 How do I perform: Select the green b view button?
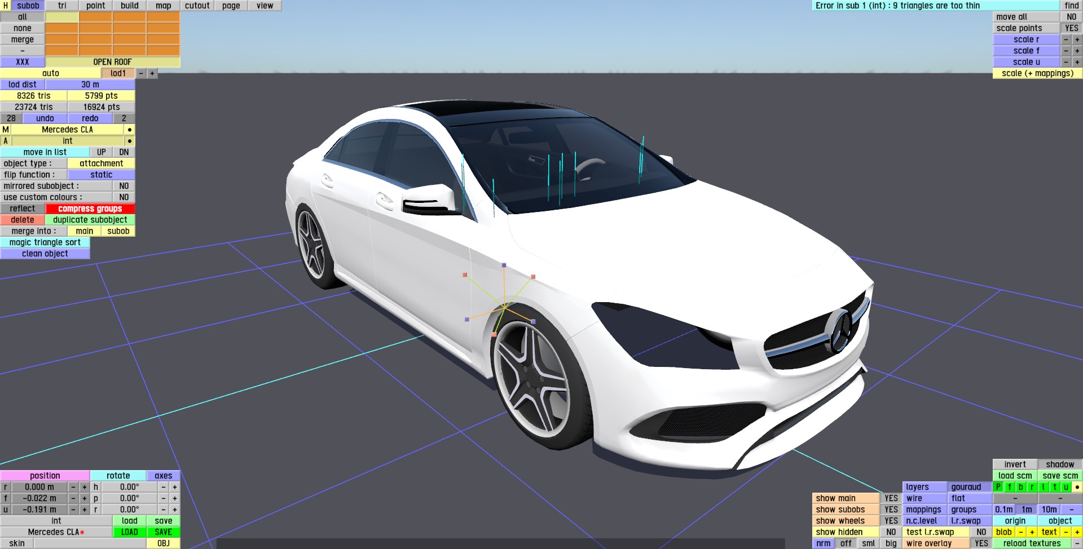[x=1021, y=487]
